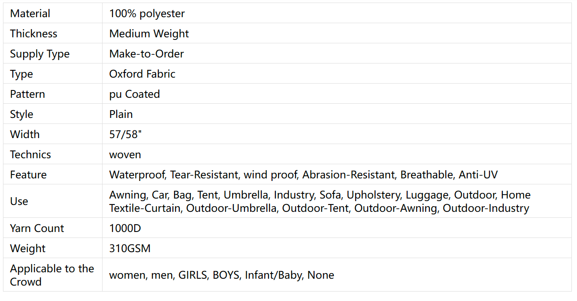
Task: Click the Use row label
Action: pyautogui.click(x=19, y=201)
